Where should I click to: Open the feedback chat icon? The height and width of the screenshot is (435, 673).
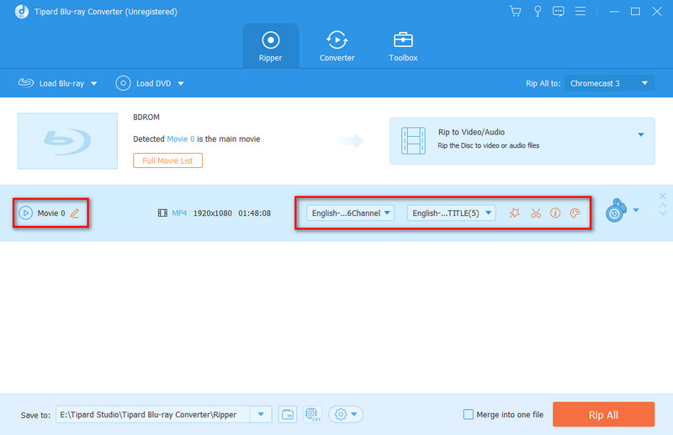(x=559, y=11)
